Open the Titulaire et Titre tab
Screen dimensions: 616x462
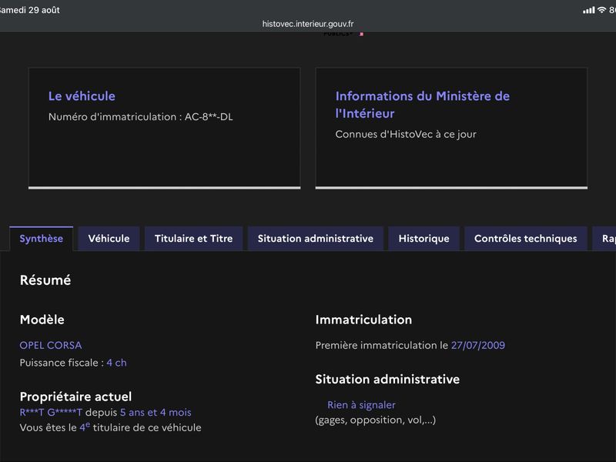(x=194, y=239)
